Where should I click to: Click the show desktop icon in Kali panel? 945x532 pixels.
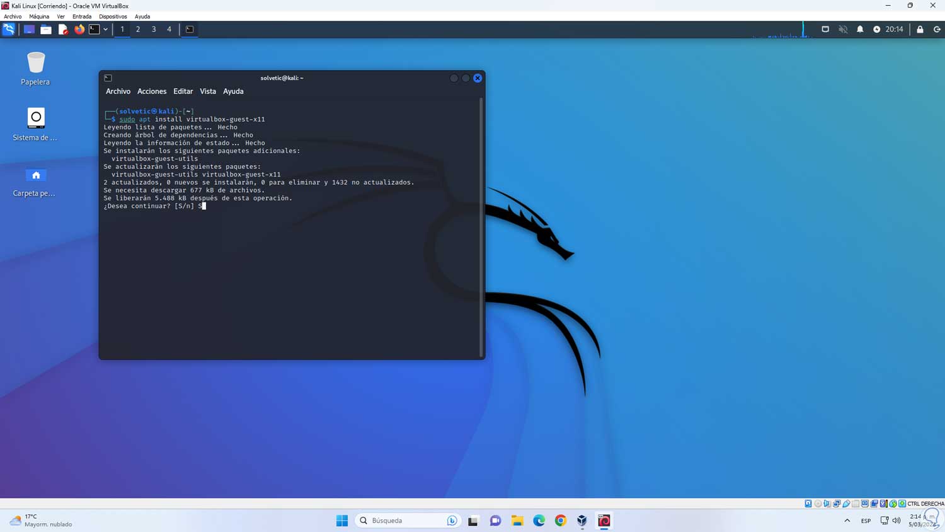tap(29, 29)
